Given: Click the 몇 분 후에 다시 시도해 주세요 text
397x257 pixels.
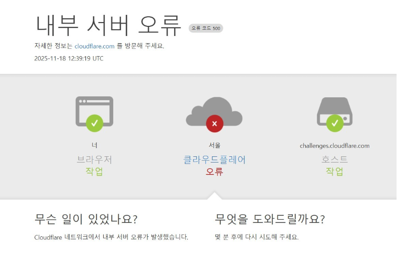Looking at the screenshot, I should click(x=257, y=237).
